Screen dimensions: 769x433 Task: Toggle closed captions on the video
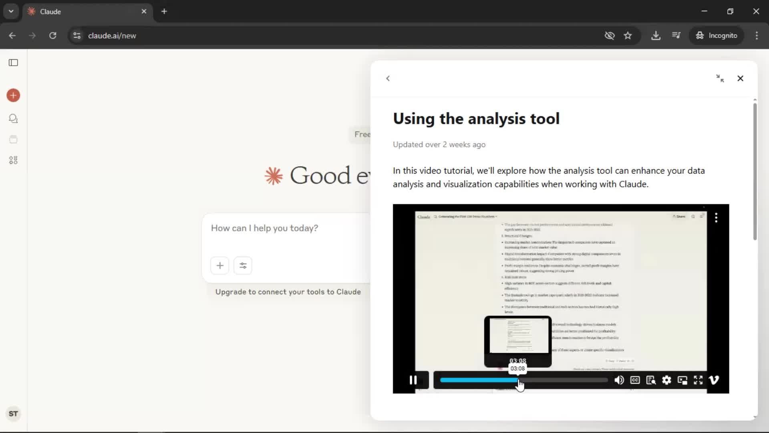635,380
